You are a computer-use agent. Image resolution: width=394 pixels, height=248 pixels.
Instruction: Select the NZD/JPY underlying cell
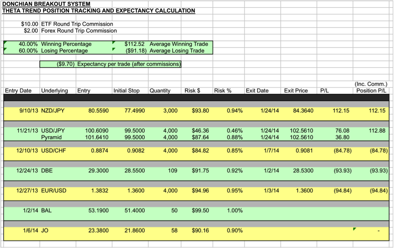point(53,110)
